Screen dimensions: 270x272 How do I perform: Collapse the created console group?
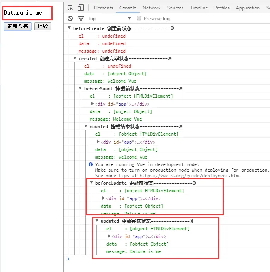point(75,58)
